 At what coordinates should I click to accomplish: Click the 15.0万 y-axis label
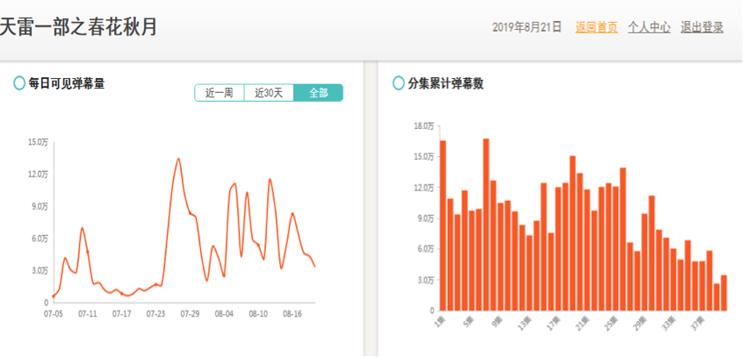tap(38, 142)
